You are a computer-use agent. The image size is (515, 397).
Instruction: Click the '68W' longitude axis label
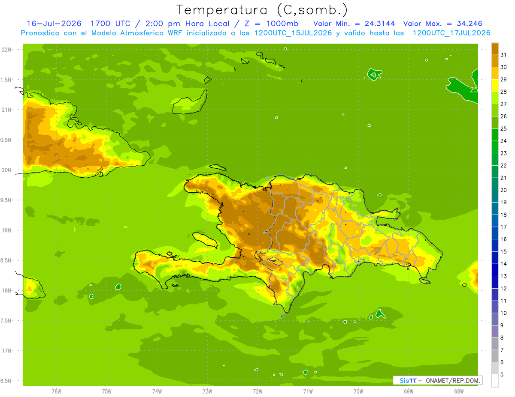click(x=459, y=391)
